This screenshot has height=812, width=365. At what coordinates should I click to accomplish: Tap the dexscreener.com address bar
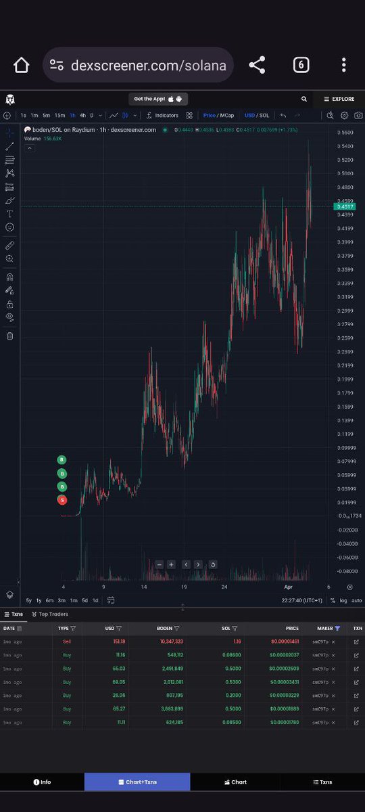coord(139,65)
